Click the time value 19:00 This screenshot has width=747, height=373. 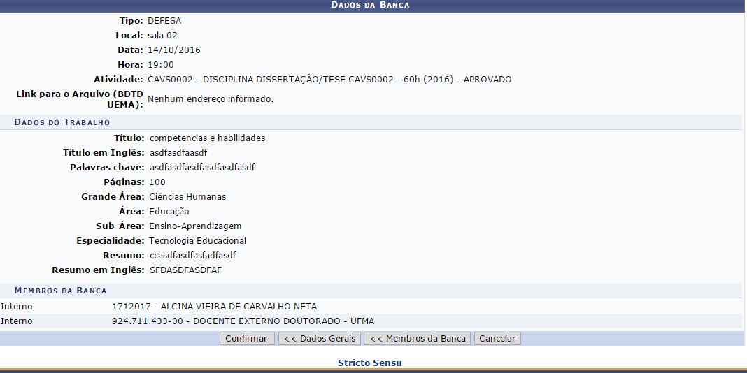(161, 65)
